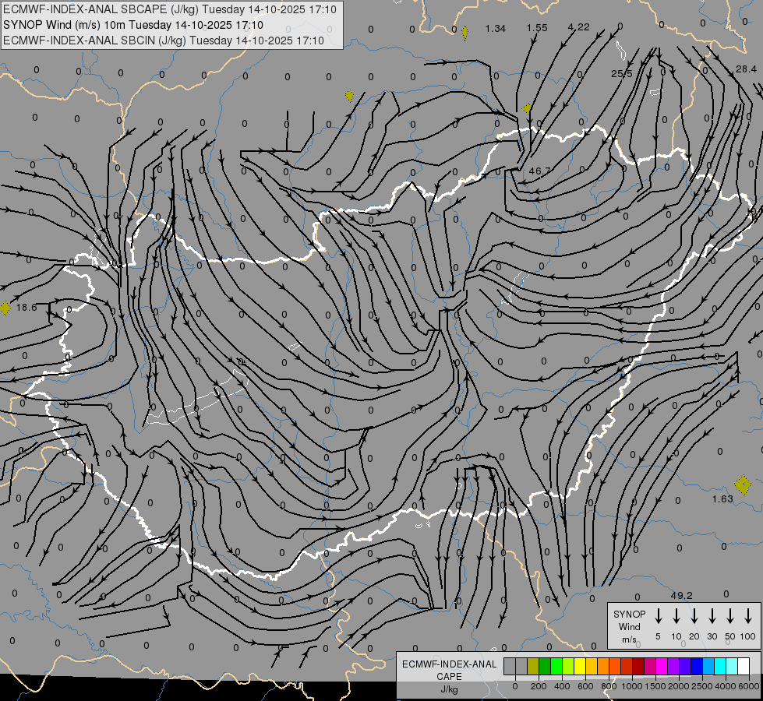The height and width of the screenshot is (701, 763).
Task: Pick the bright green CAPE swatch
Action: (x=556, y=667)
